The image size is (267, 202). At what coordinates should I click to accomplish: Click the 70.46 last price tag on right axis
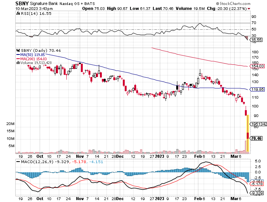pos(256,138)
